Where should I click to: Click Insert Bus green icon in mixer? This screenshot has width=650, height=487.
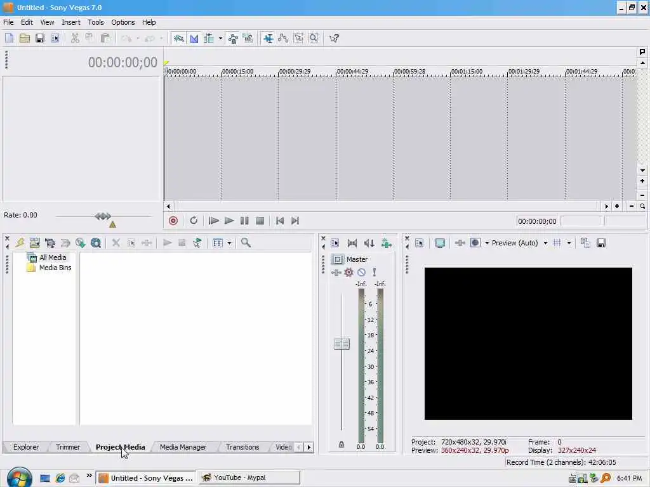[387, 243]
